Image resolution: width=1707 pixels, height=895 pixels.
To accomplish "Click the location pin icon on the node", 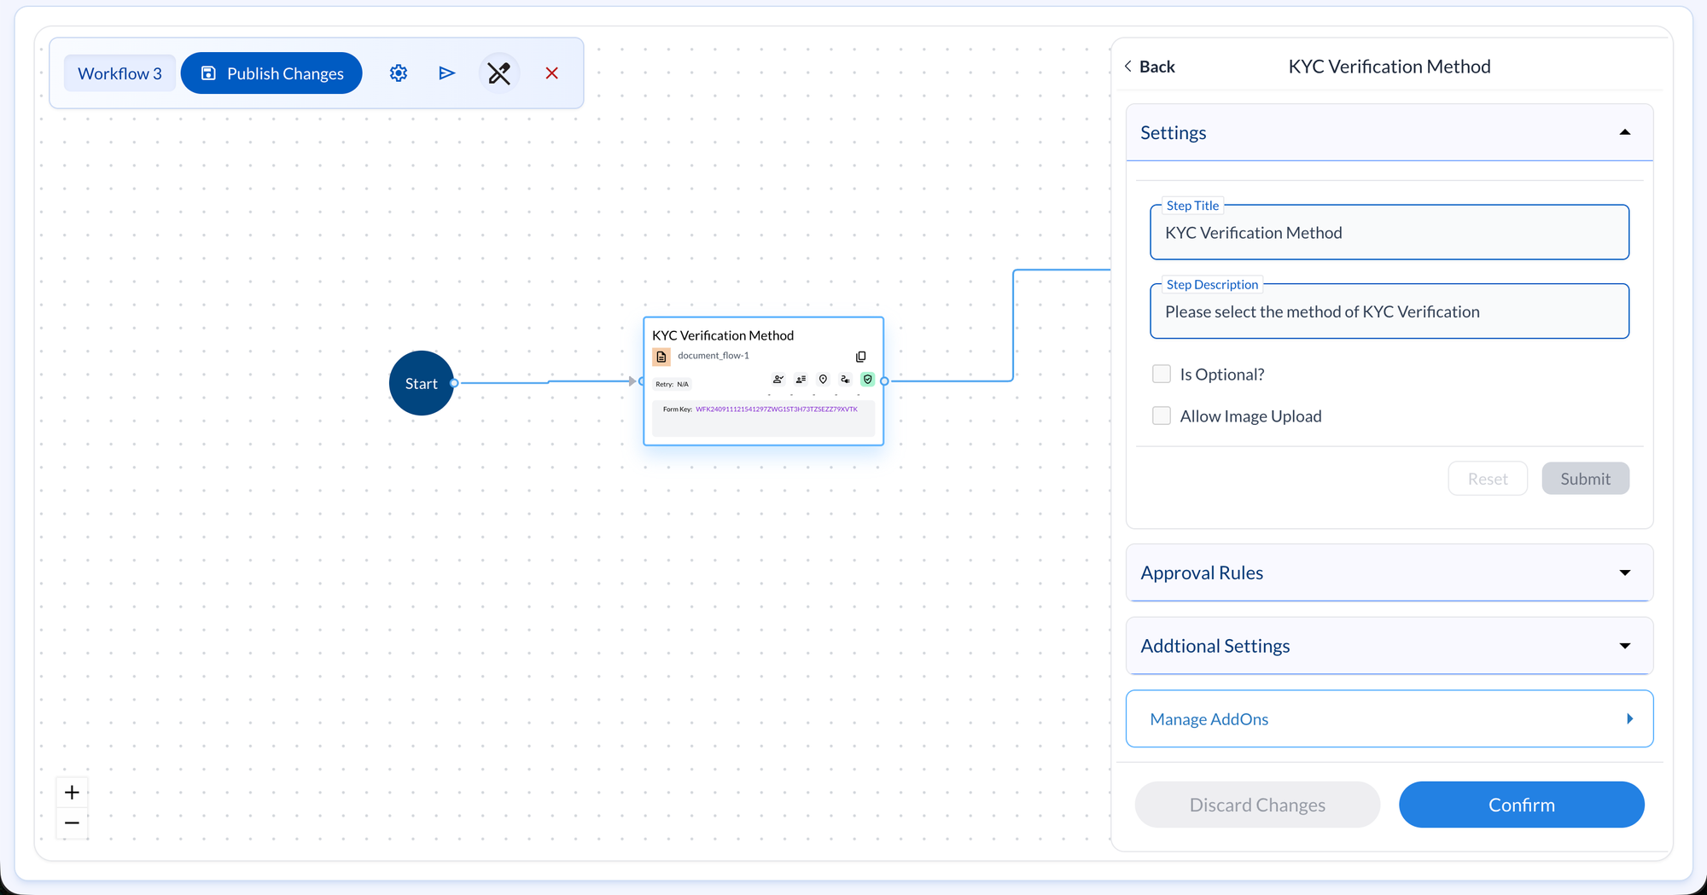I will click(x=823, y=379).
